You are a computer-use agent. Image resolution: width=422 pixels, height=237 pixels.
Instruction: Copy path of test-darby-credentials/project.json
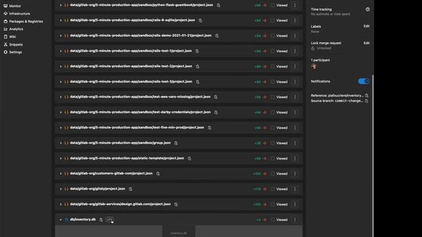click(x=216, y=113)
